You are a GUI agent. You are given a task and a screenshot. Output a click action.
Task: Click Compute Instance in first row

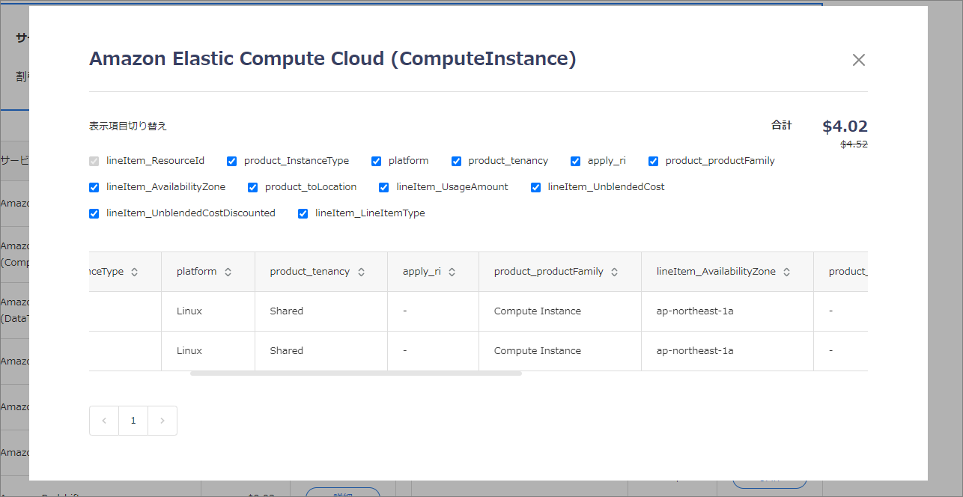[538, 311]
